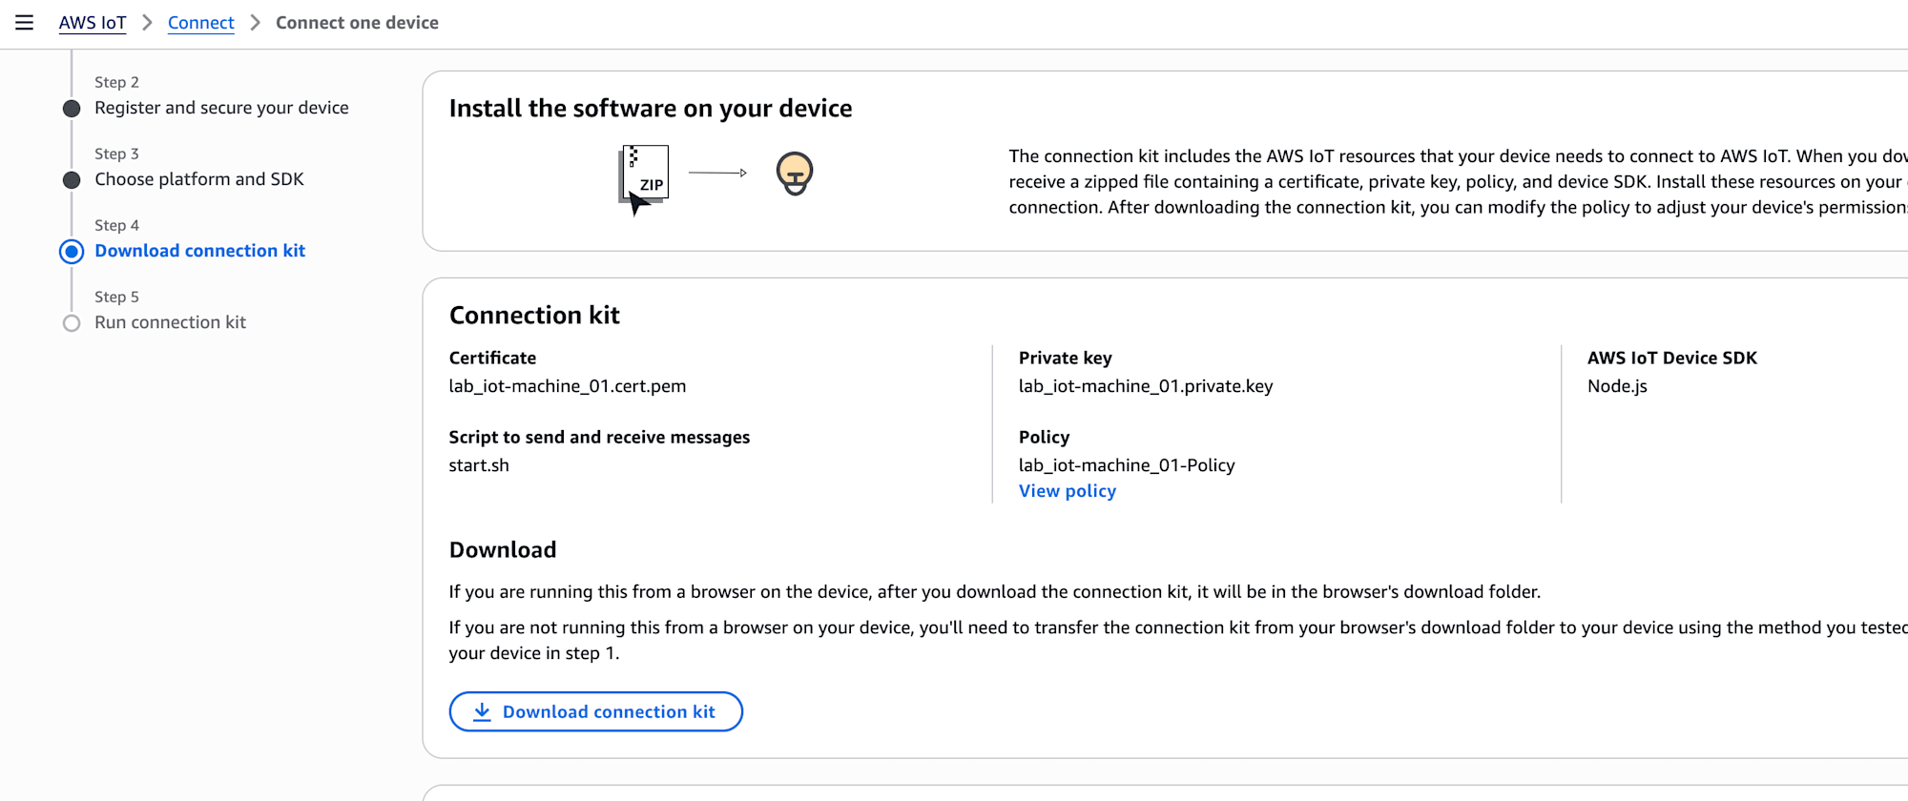Go to AWS IoT breadcrumb
Screen dimensions: 1908x801
click(x=93, y=23)
